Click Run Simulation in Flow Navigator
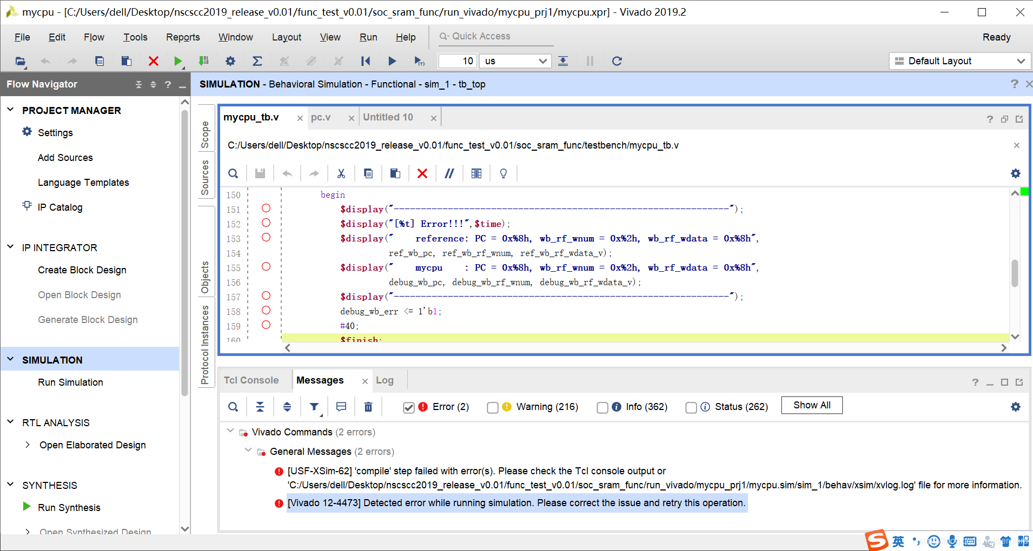The width and height of the screenshot is (1033, 551). [70, 382]
